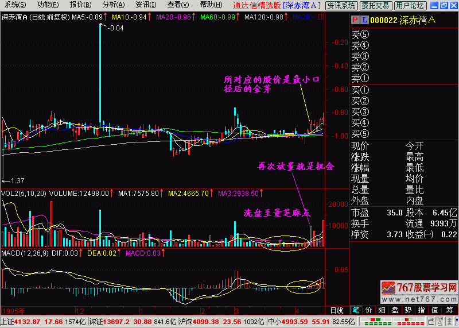Click the 资讯系统 button

[x=341, y=5]
